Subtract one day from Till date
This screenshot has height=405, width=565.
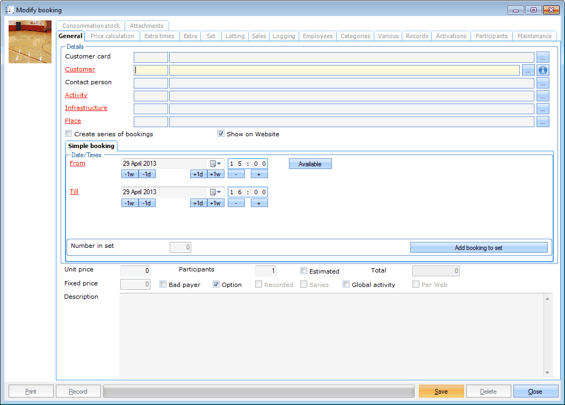tap(147, 203)
